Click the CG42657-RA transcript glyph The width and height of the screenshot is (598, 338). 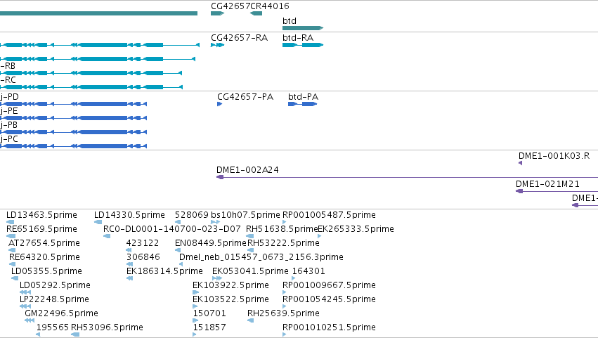[x=217, y=45]
